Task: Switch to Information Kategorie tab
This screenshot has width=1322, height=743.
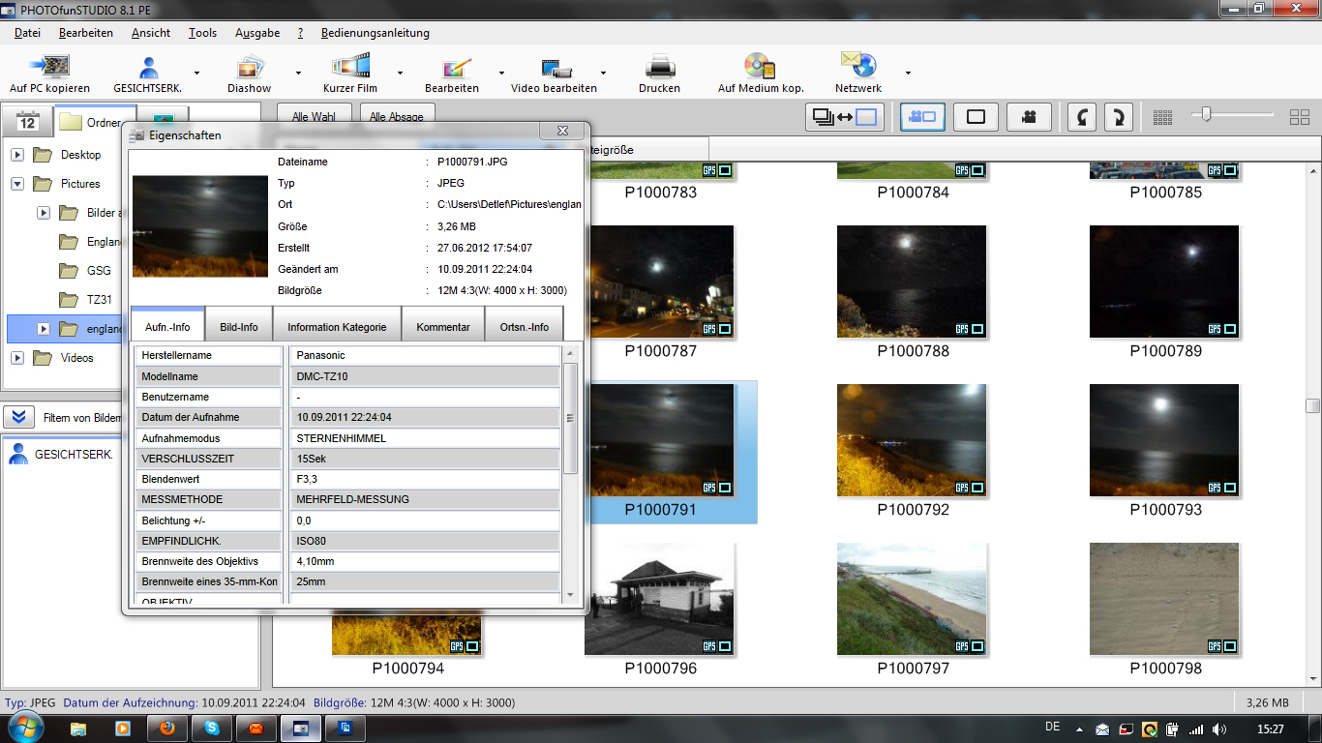Action: 337,326
